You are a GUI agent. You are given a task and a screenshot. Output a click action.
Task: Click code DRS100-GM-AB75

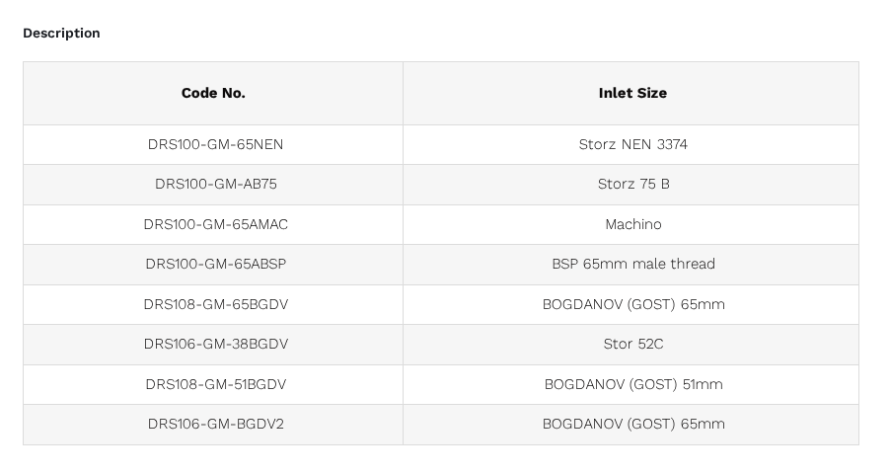(x=215, y=184)
